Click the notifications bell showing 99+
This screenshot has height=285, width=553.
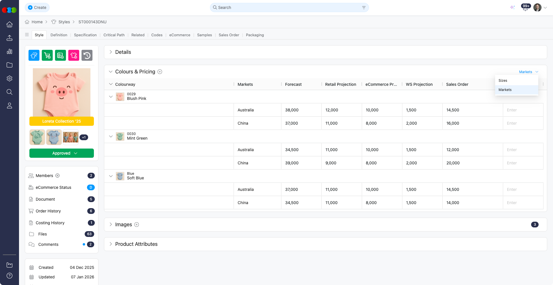(525, 7)
